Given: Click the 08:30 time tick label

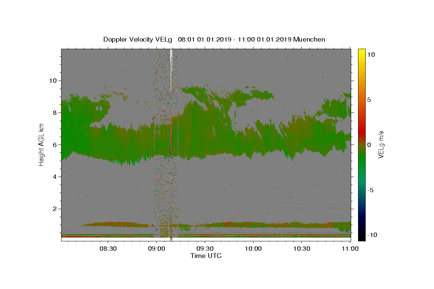Looking at the screenshot, I should (x=108, y=249).
